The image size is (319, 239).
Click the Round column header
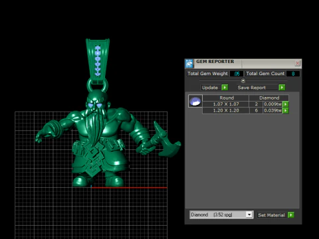(227, 98)
